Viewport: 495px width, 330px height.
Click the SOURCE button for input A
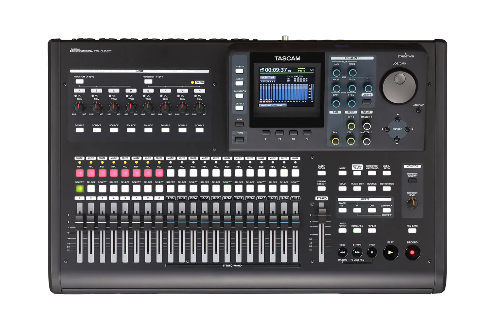80,130
